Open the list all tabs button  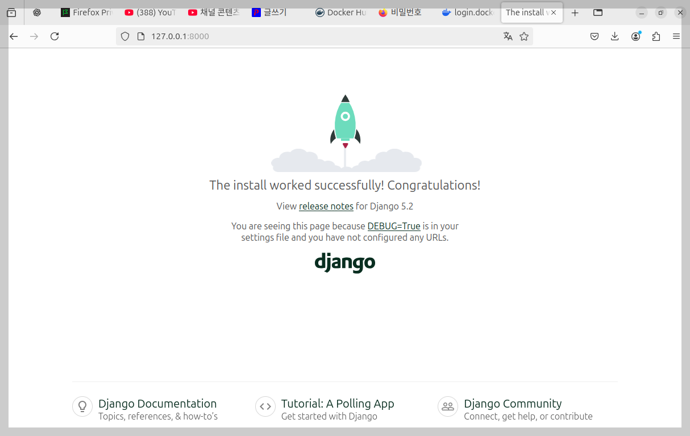pyautogui.click(x=597, y=12)
